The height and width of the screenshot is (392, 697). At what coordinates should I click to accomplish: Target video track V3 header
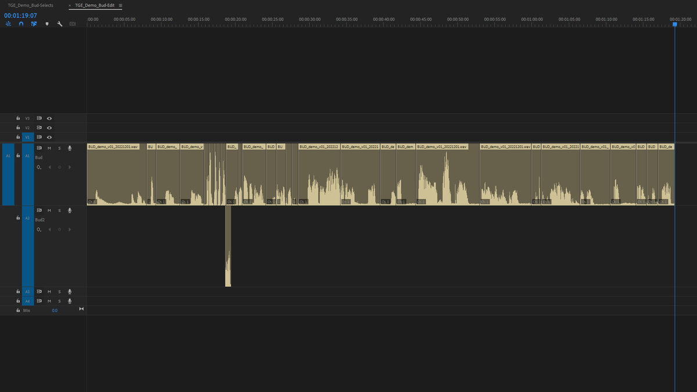coord(27,118)
